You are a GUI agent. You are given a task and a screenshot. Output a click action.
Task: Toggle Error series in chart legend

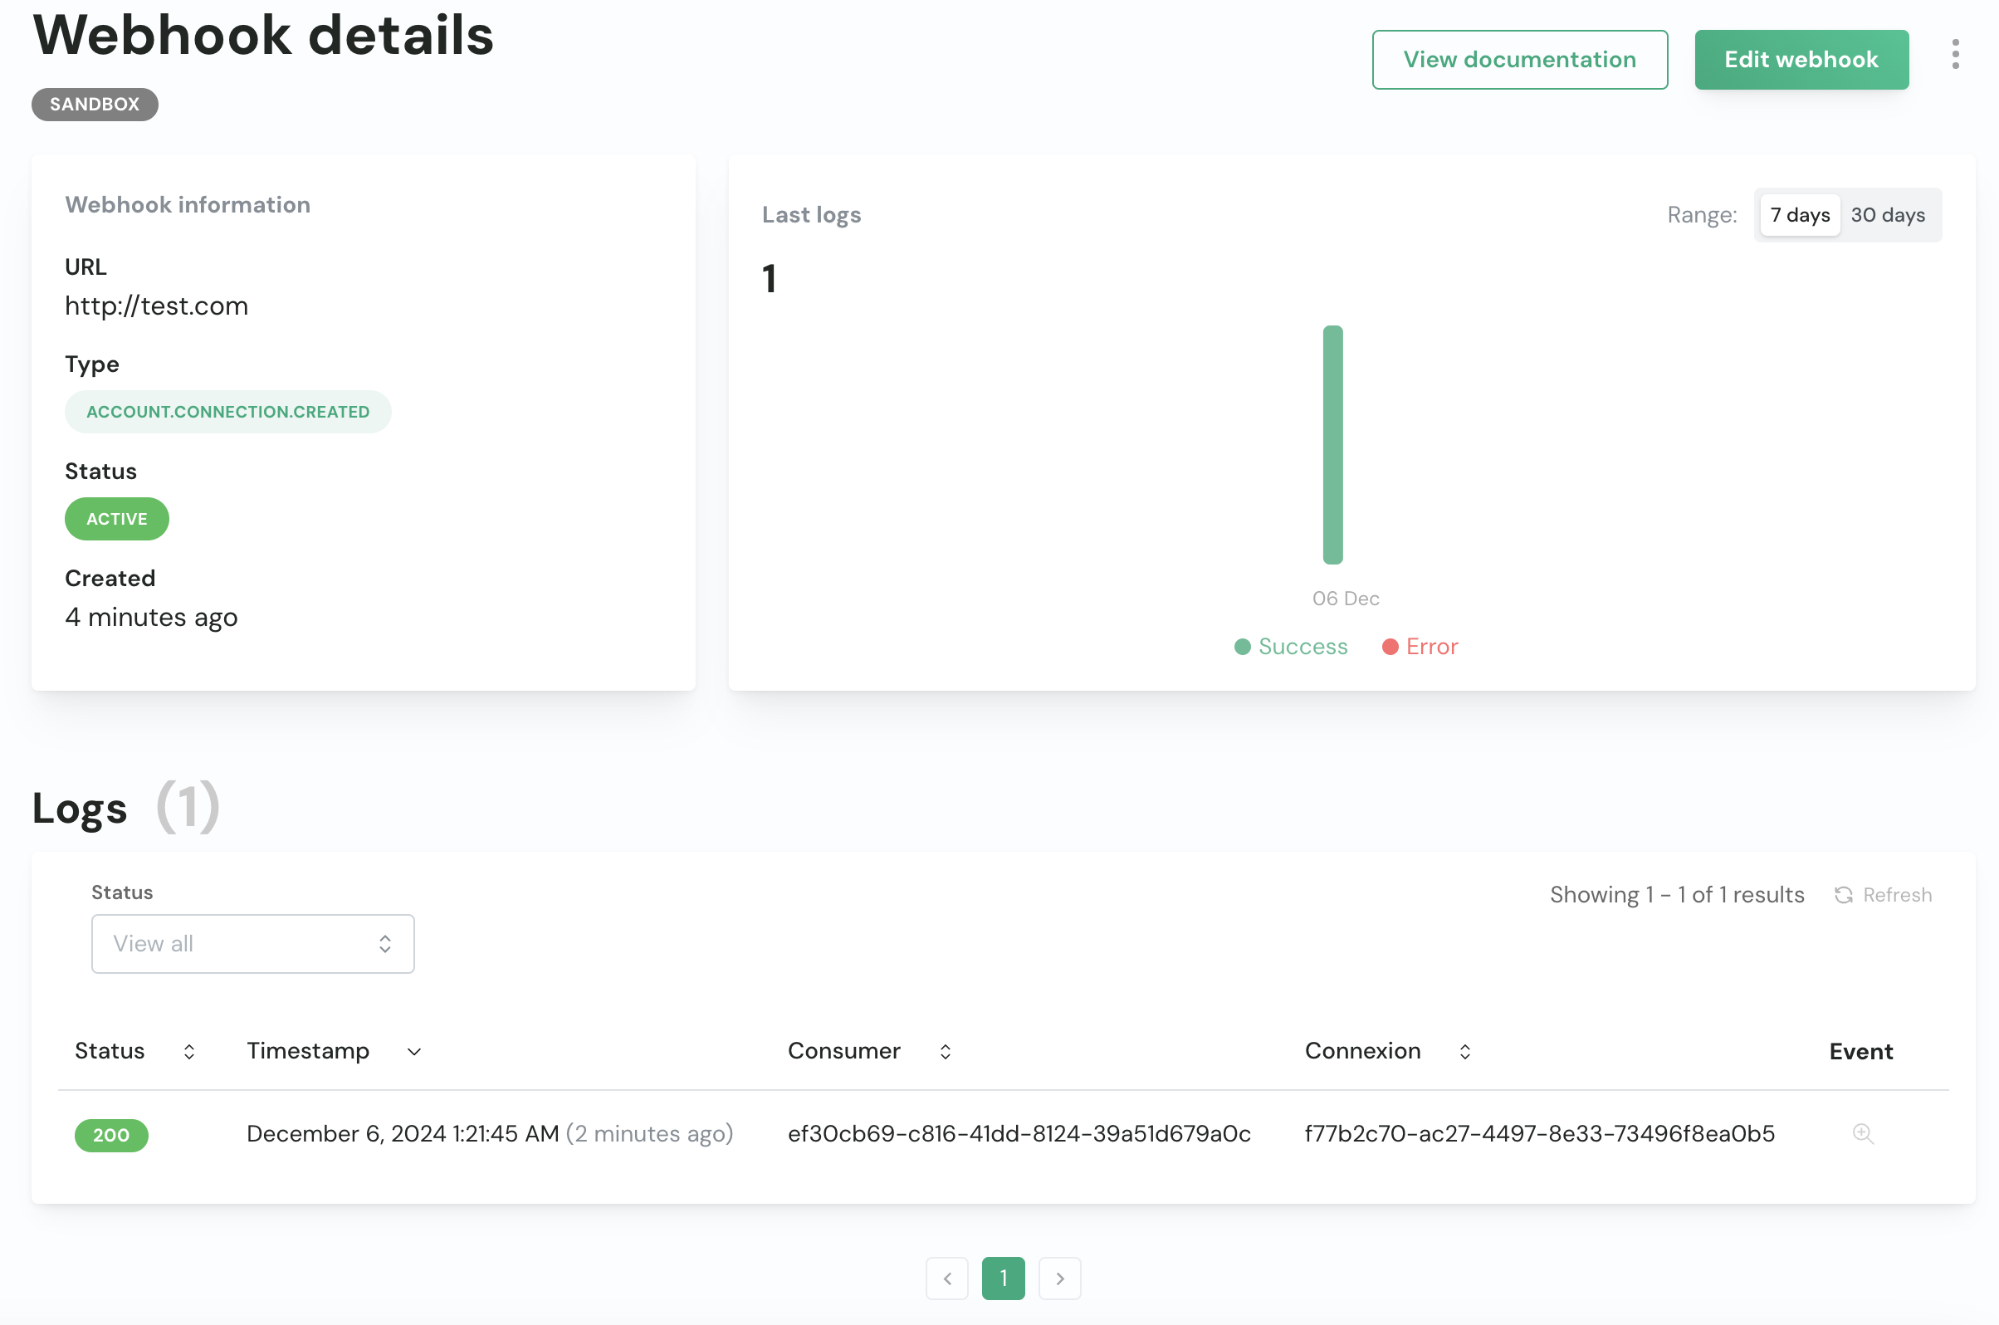[x=1420, y=647]
